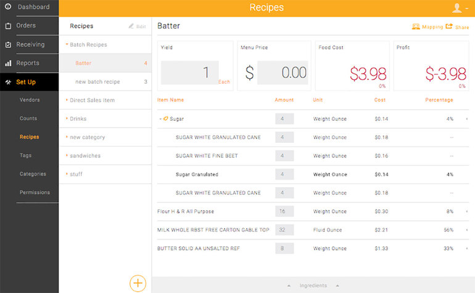475x293 pixels.
Task: Click the pencil Edit icon
Action: coord(131,26)
